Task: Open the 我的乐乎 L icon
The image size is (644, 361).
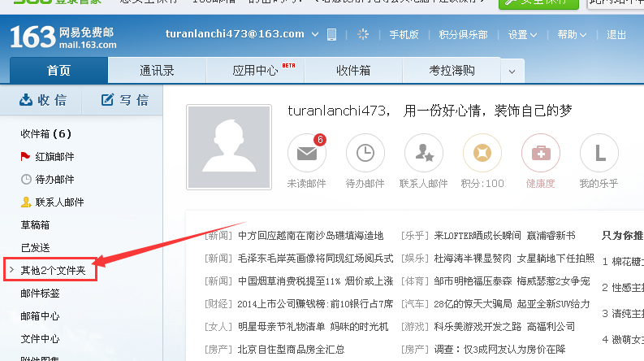Action: (599, 153)
